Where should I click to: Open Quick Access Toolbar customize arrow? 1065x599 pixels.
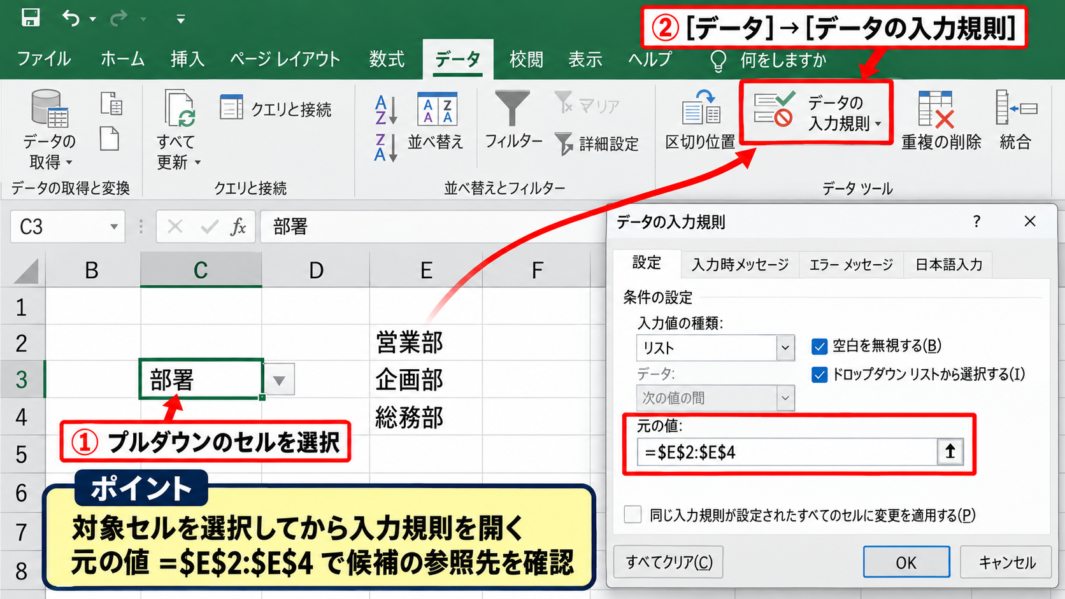181,19
